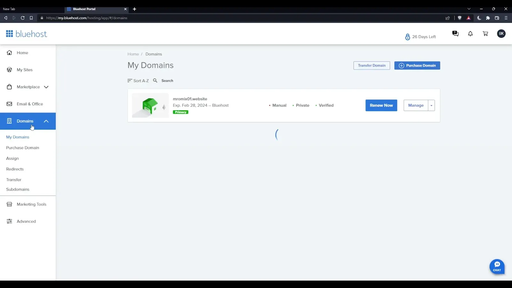
Task: Click the domain Search field
Action: [x=167, y=81]
